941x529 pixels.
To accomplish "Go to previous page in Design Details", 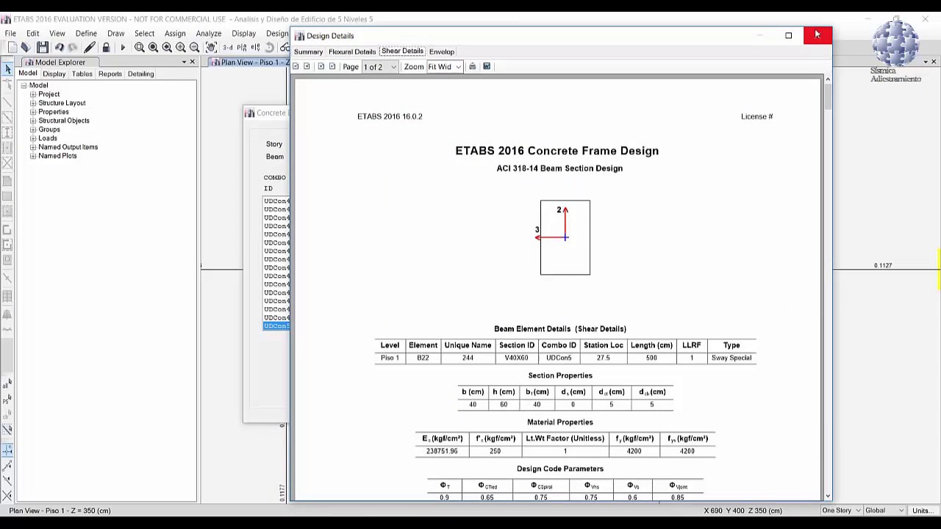I will pyautogui.click(x=307, y=66).
